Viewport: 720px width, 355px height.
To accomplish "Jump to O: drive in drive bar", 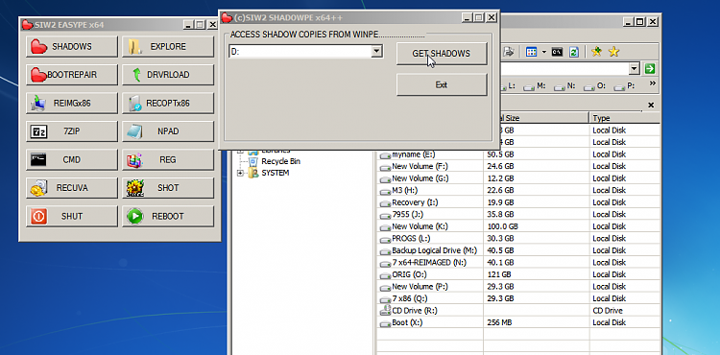I will [x=595, y=85].
